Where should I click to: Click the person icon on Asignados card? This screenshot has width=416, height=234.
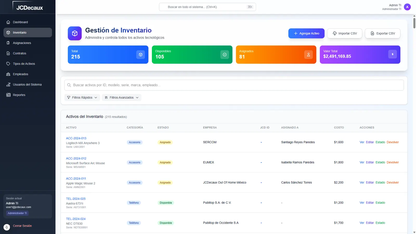point(308,55)
